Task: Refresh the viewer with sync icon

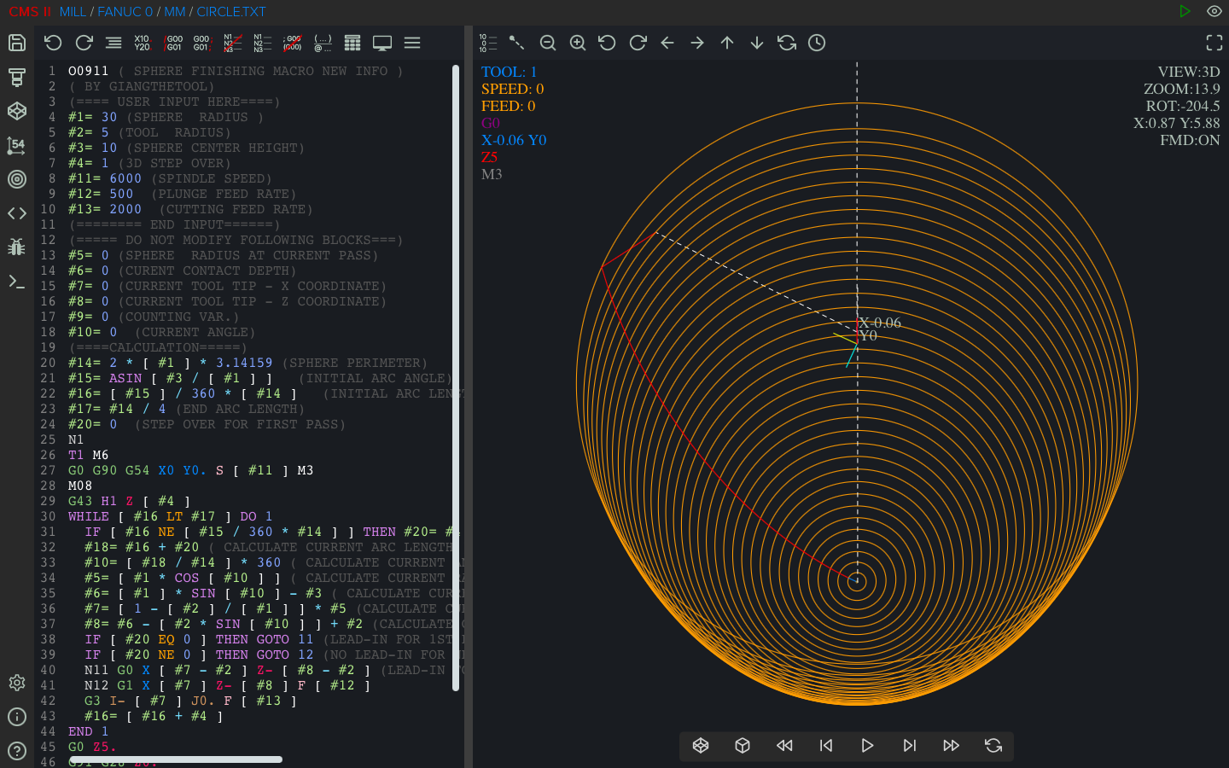Action: click(787, 43)
